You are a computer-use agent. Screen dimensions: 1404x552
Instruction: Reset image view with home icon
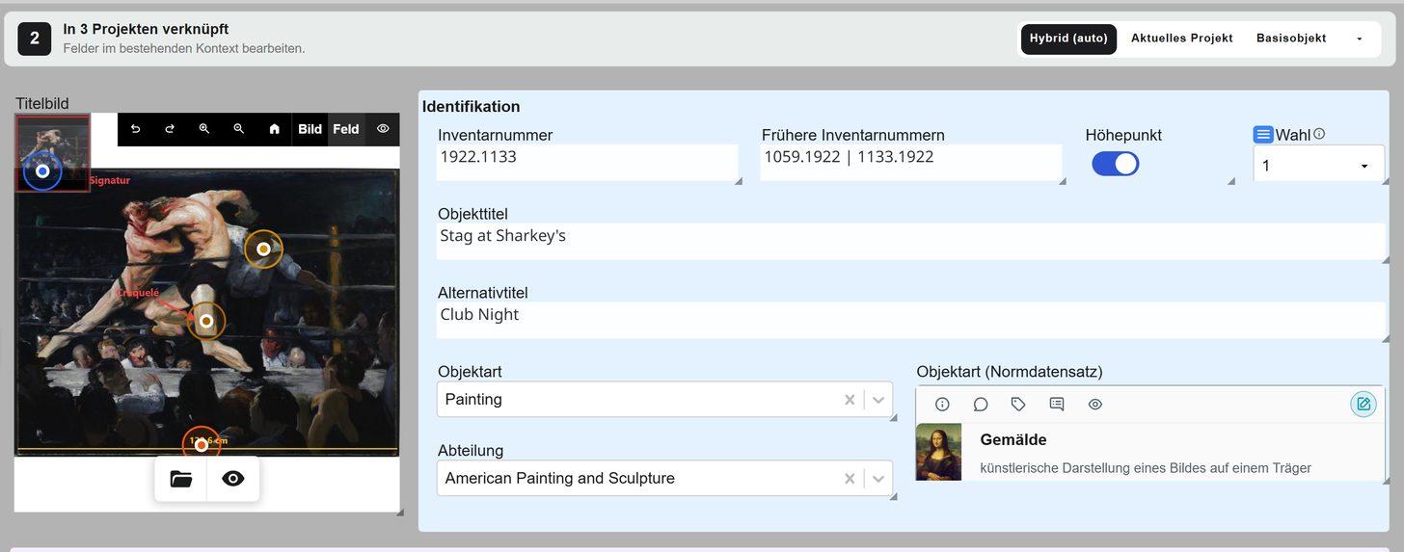tap(274, 129)
